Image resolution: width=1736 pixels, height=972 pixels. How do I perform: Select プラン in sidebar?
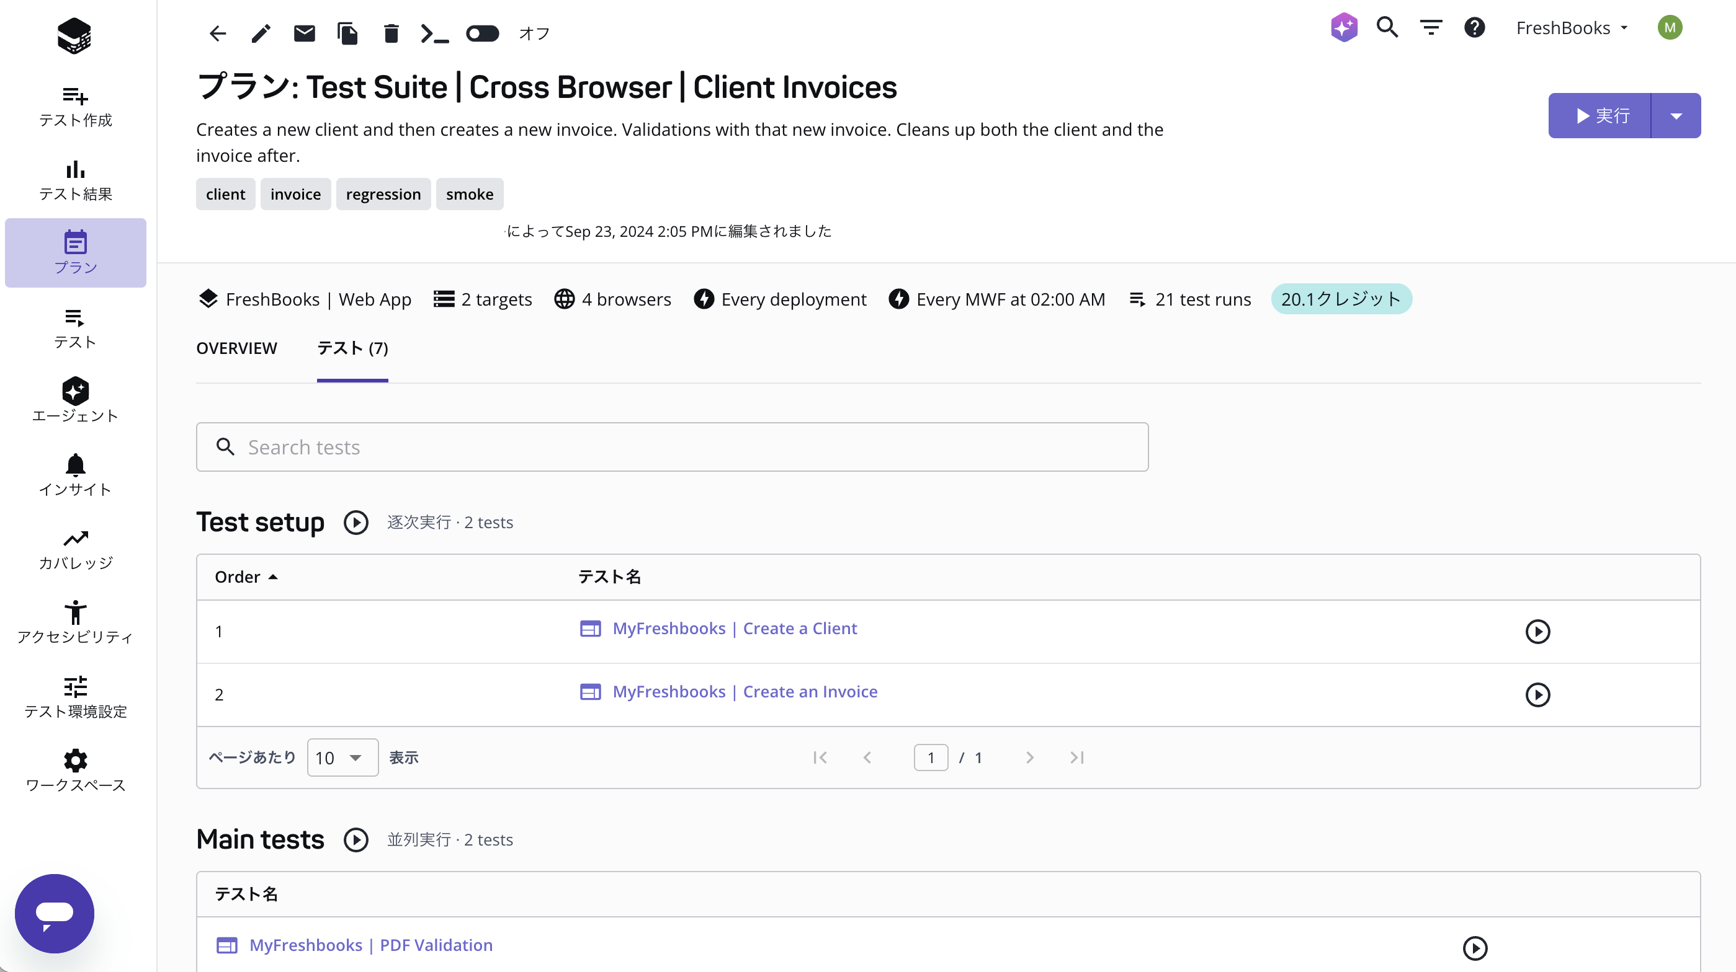click(x=76, y=253)
